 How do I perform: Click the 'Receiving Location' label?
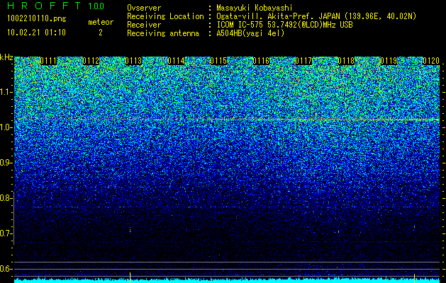(165, 16)
